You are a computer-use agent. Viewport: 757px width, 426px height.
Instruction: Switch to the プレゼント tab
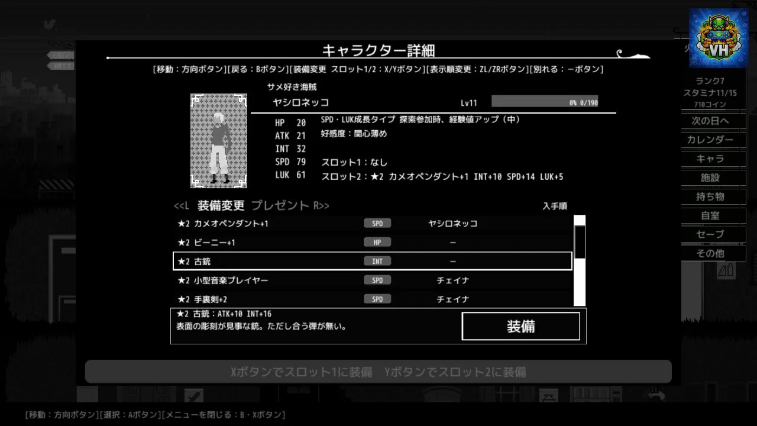[280, 205]
